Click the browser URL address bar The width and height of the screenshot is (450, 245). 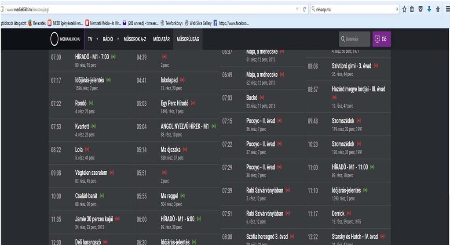[149, 10]
